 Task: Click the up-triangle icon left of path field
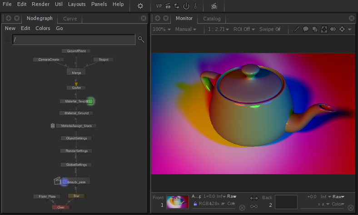[x=7, y=40]
